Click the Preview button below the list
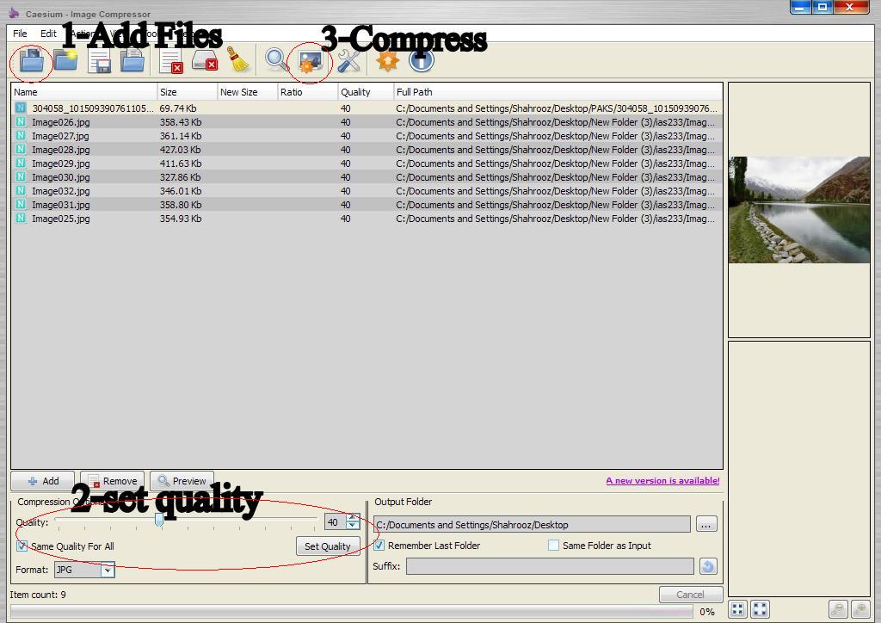 (x=182, y=481)
